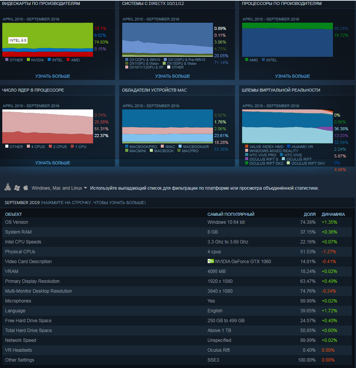The height and width of the screenshot is (368, 356).
Task: Click the ДИНАМИКА column header
Action: pos(333,214)
